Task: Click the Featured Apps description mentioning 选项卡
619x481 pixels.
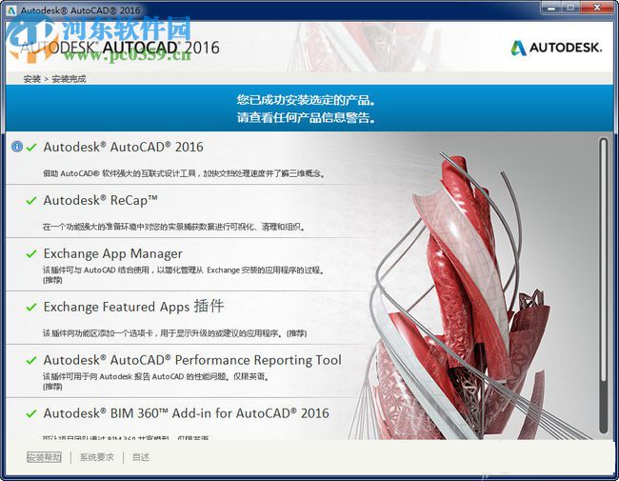Action: click(174, 333)
